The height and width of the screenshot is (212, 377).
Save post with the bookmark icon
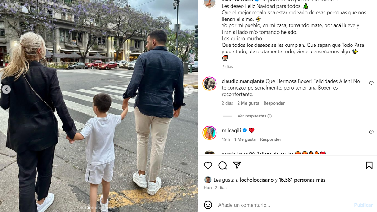[369, 166]
